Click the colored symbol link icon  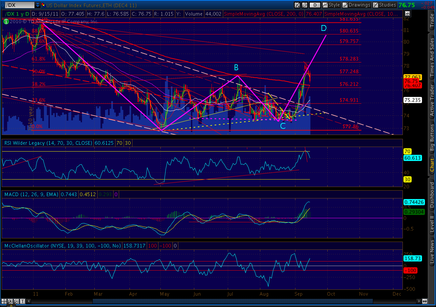point(43,5)
